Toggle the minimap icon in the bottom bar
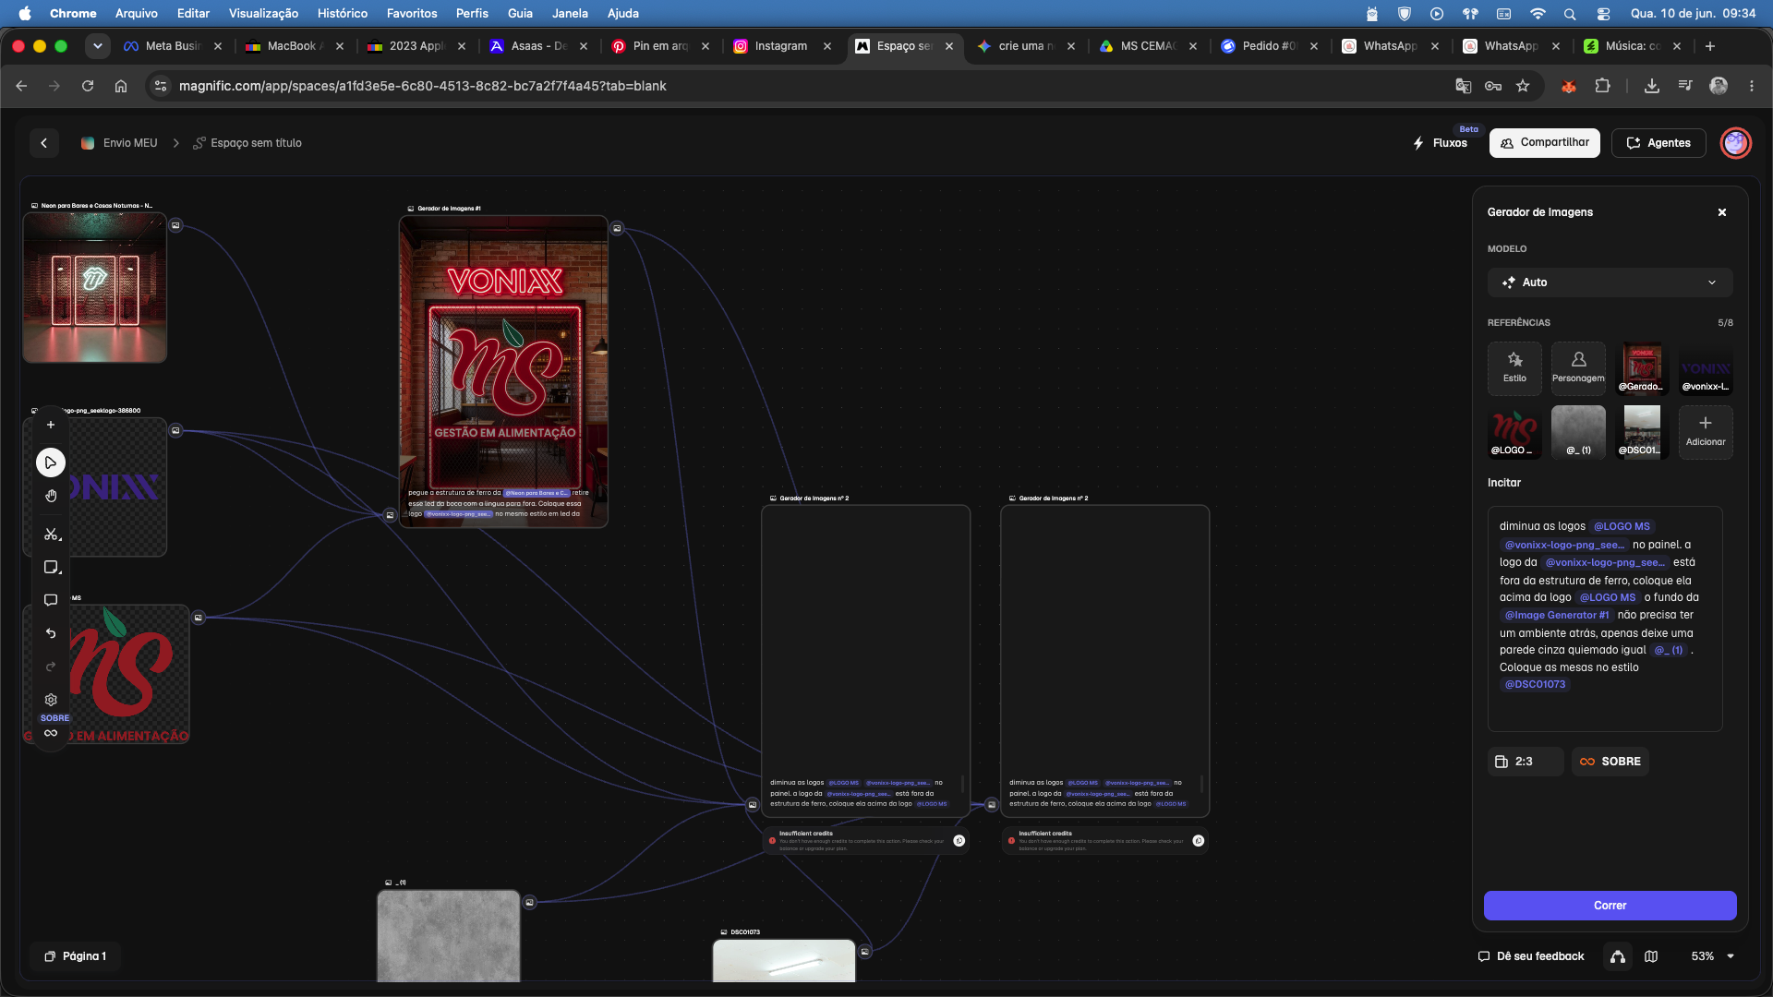The height and width of the screenshot is (997, 1773). tap(1651, 956)
